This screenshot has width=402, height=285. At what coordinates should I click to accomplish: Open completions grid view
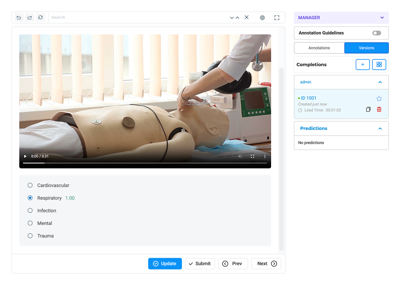point(379,65)
